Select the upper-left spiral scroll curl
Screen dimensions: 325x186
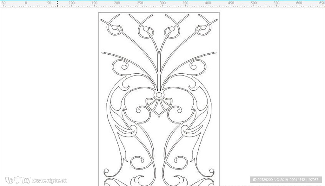tap(122, 66)
